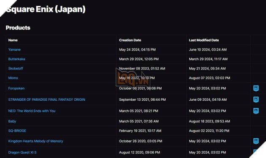The width and height of the screenshot is (266, 158).
Task: Select the Creation Date column header
Action: pyautogui.click(x=130, y=40)
